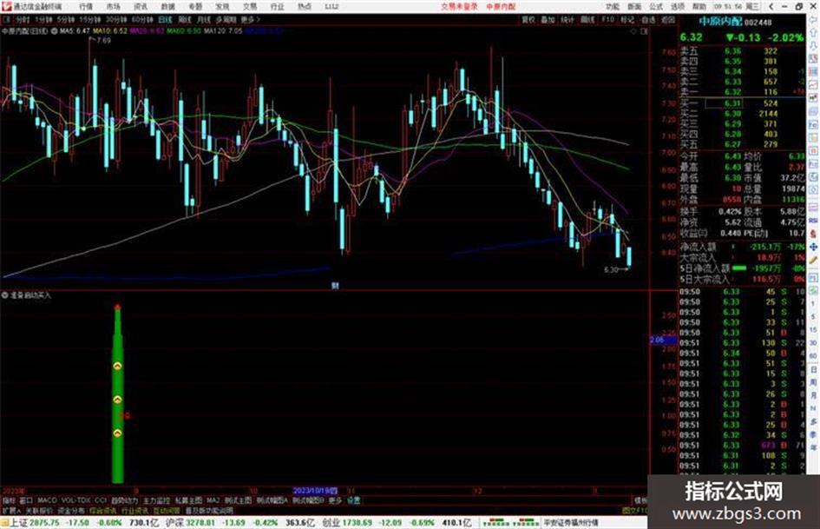Viewport: 820px width, 529px height.
Task: Select the 主力监控 indicator tab
Action: (156, 500)
